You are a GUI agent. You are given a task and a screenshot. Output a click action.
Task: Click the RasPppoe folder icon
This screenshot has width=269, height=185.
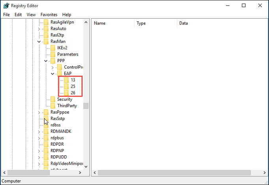pyautogui.click(x=46, y=112)
